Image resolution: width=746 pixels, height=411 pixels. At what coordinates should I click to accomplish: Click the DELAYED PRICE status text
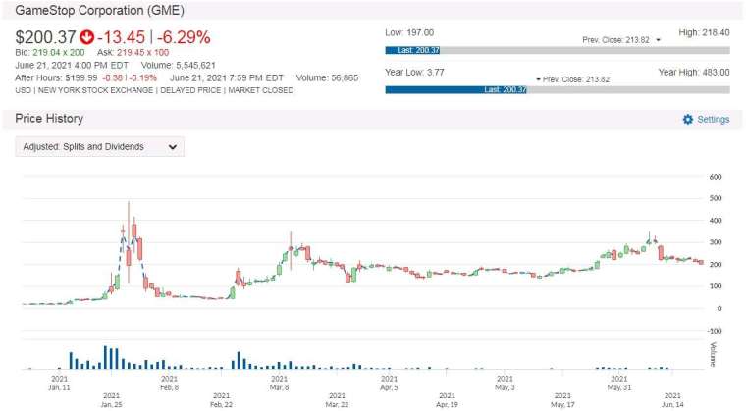tap(190, 90)
